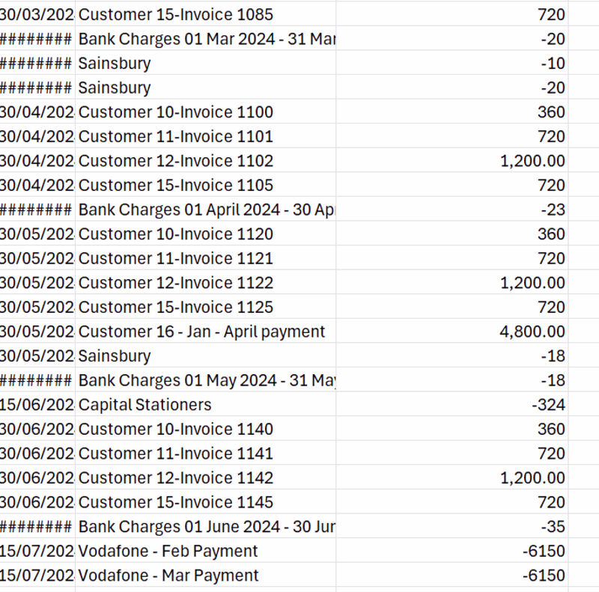Select the Vodafone - Feb Payment cell
Screen dimensions: 599x592
click(x=168, y=551)
